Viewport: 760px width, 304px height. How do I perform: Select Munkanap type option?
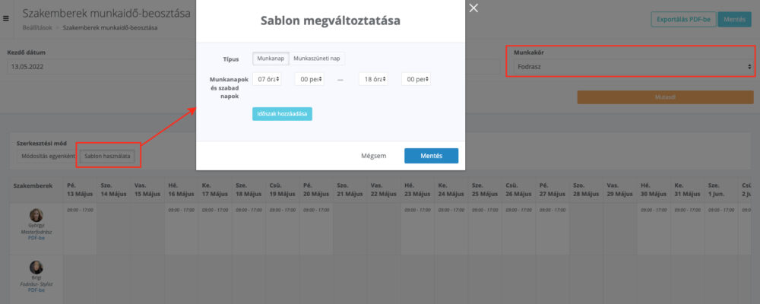point(271,59)
